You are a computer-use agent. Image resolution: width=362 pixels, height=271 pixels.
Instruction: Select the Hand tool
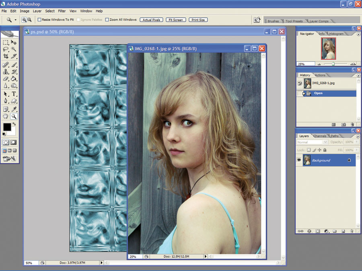tap(6, 116)
